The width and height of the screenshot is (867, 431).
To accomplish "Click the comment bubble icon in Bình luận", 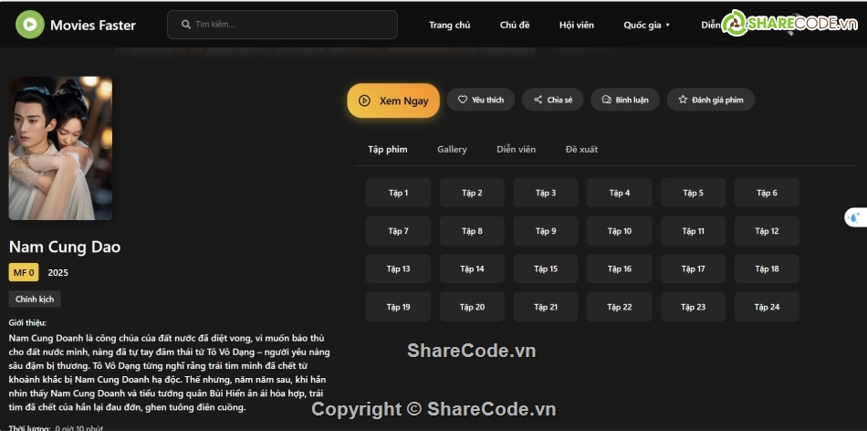I will [607, 100].
